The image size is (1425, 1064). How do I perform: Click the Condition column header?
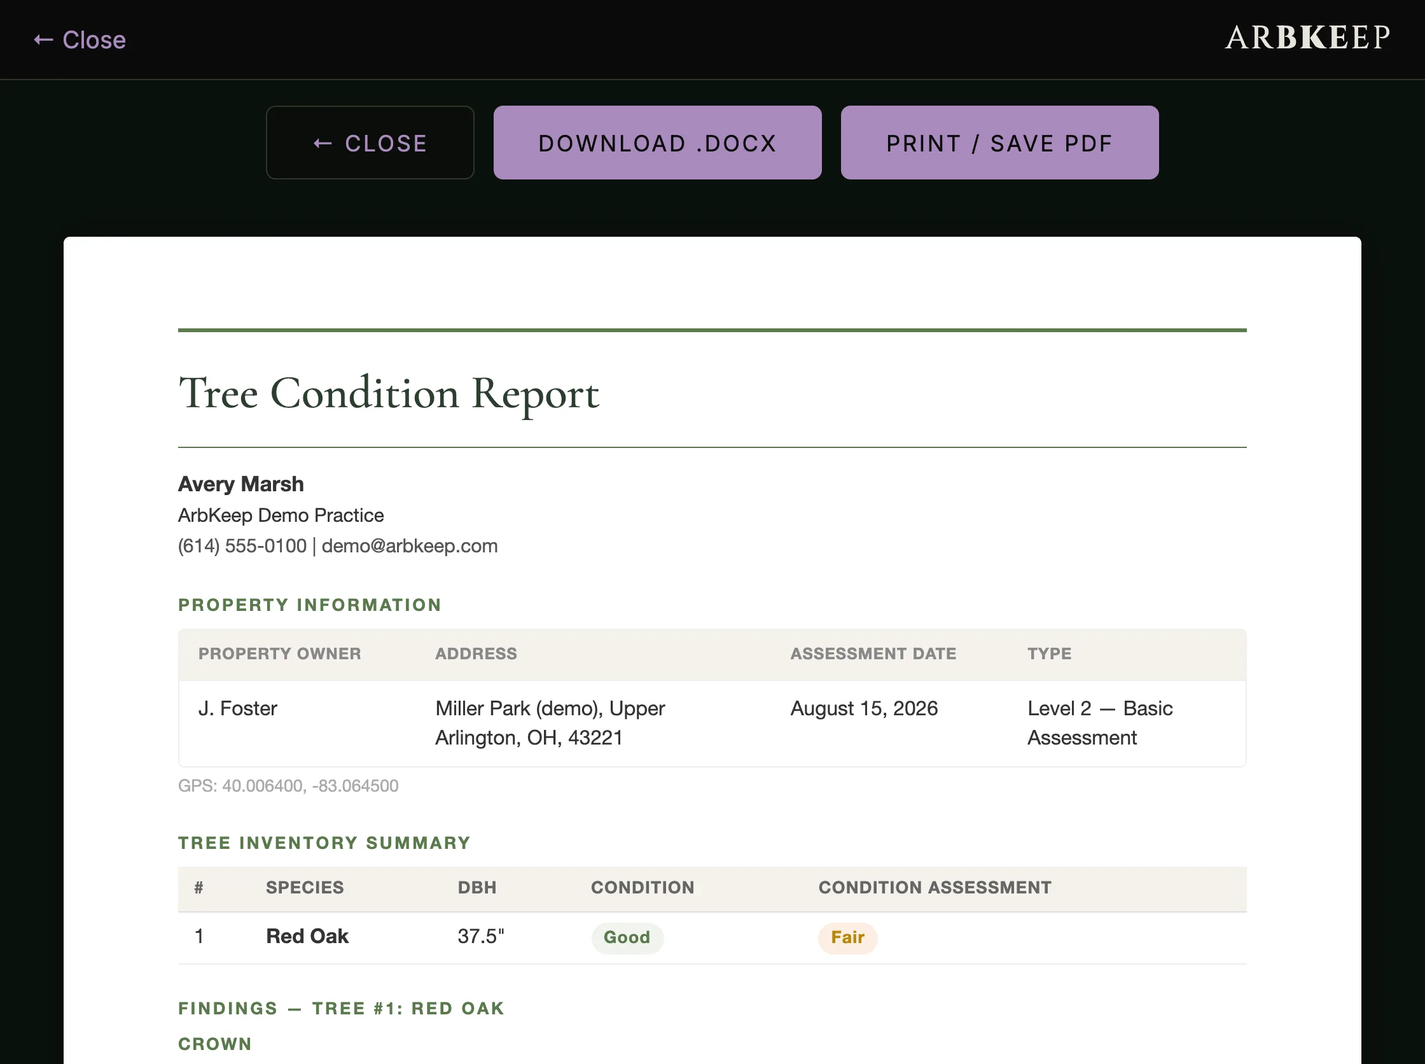[x=643, y=888]
